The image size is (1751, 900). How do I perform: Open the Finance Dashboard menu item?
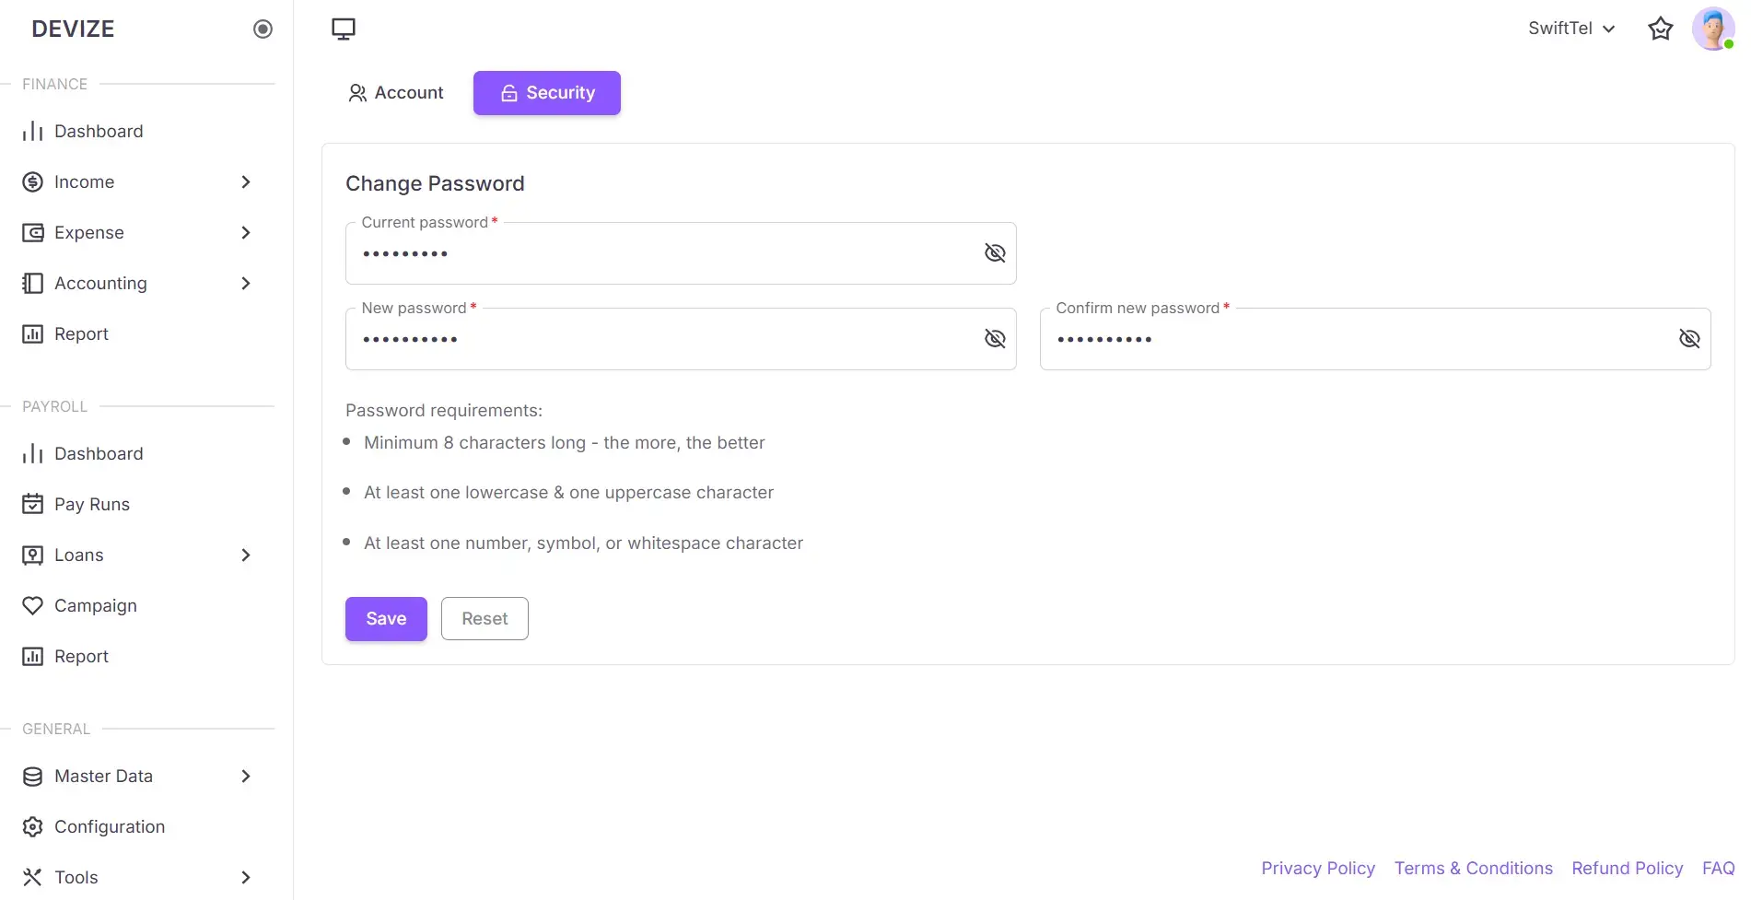[138, 131]
